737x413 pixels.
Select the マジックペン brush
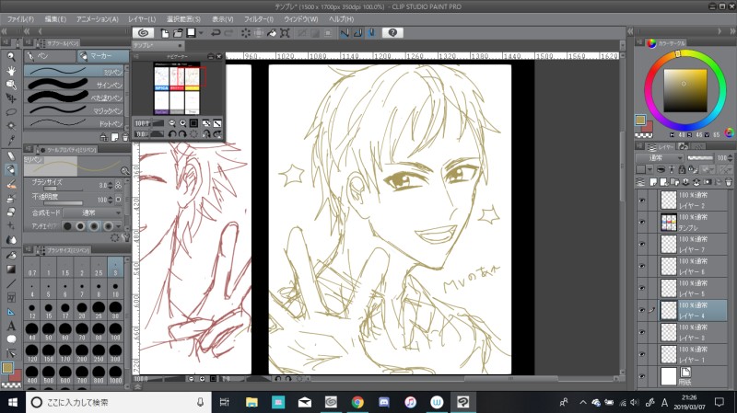coord(76,110)
